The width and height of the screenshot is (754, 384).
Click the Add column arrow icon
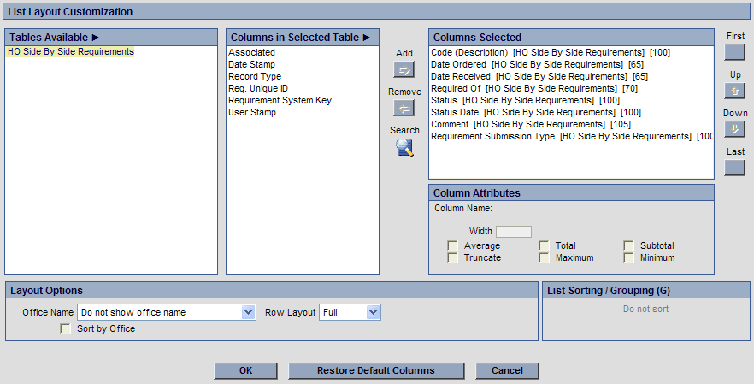404,69
